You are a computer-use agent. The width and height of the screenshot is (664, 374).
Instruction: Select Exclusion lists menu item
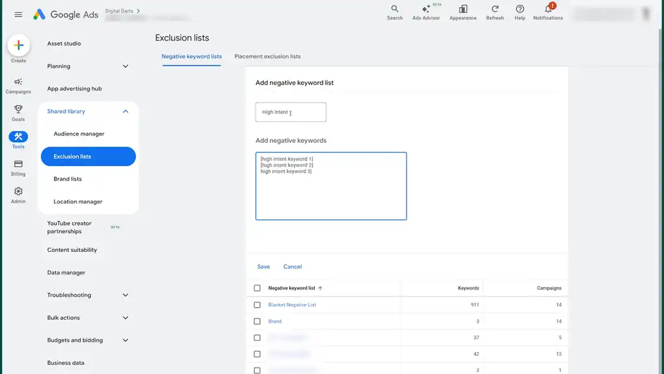(x=88, y=156)
